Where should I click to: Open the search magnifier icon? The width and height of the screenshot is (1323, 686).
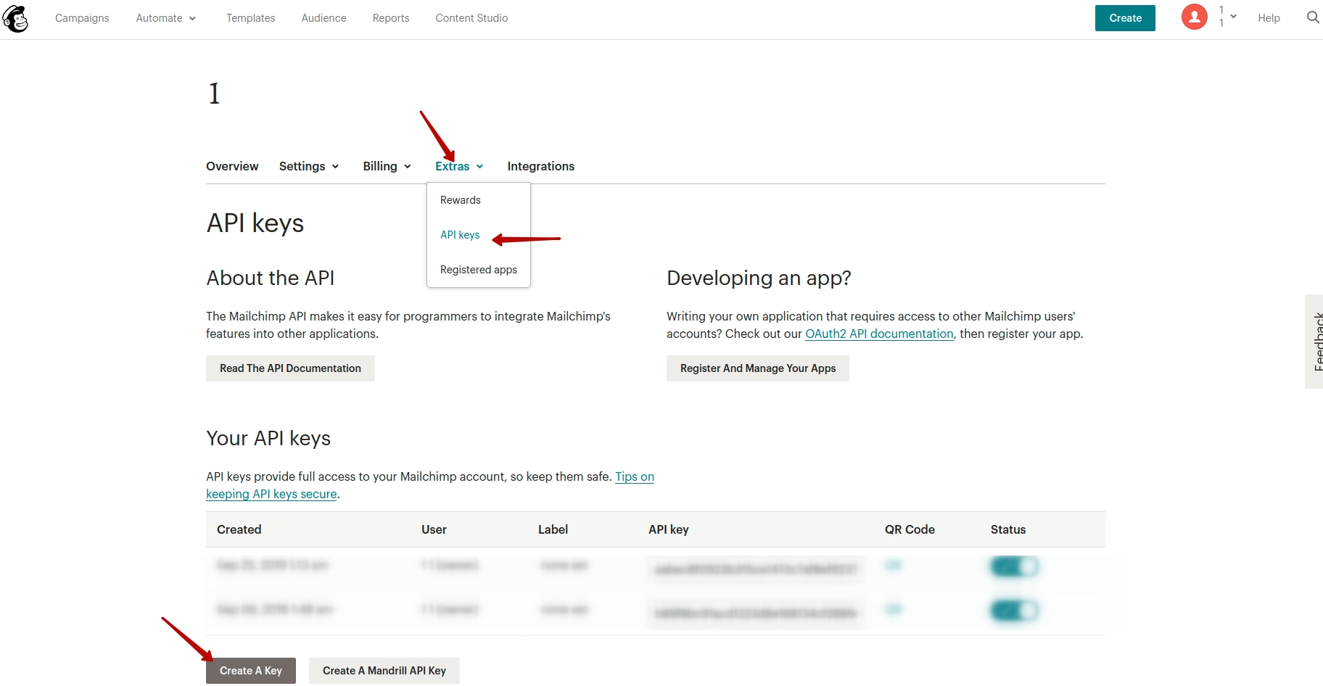coord(1313,17)
